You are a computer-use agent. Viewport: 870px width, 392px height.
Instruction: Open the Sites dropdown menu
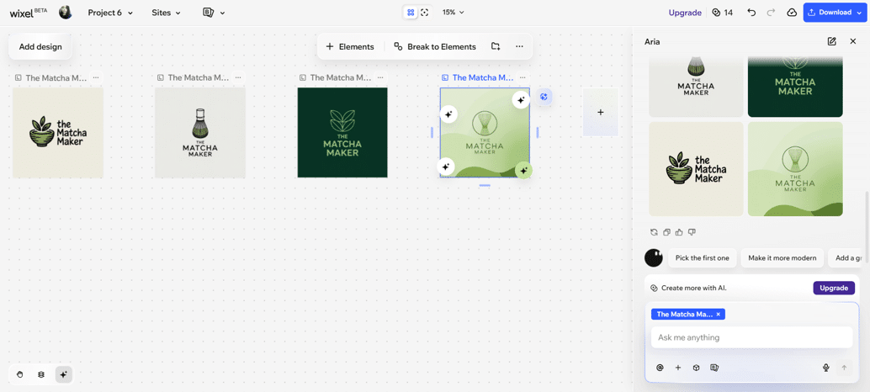pyautogui.click(x=166, y=13)
